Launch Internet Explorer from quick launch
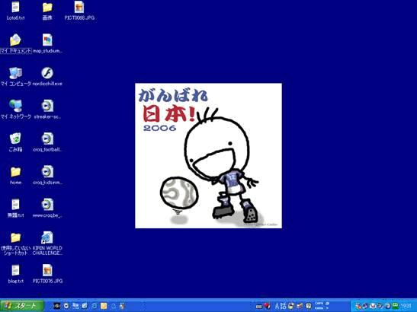 94,306
